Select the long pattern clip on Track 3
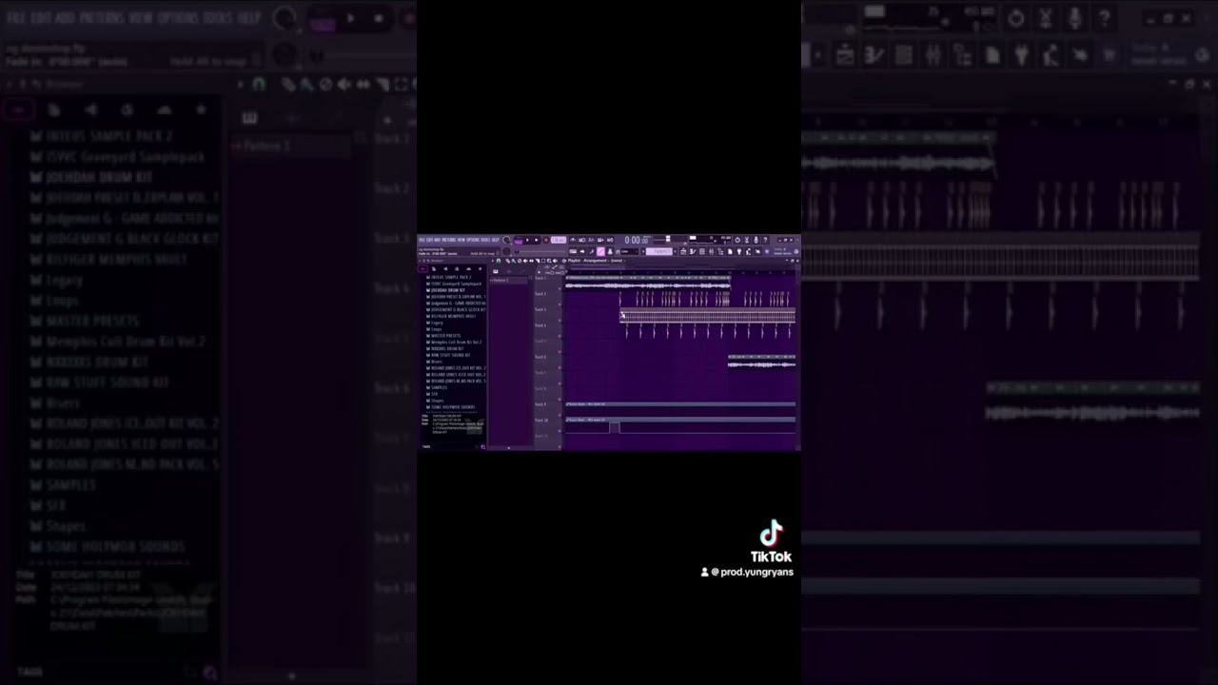1218x685 pixels. (x=707, y=315)
